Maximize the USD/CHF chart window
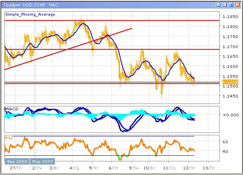This screenshot has width=243, height=175. pos(231,5)
